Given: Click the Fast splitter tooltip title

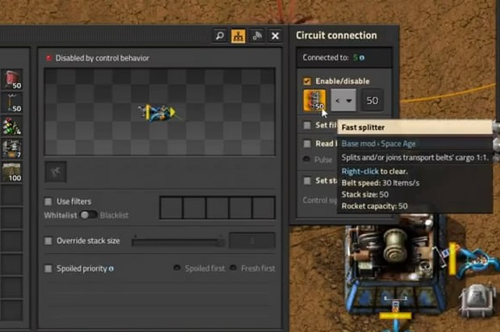Looking at the screenshot, I should click(363, 127).
